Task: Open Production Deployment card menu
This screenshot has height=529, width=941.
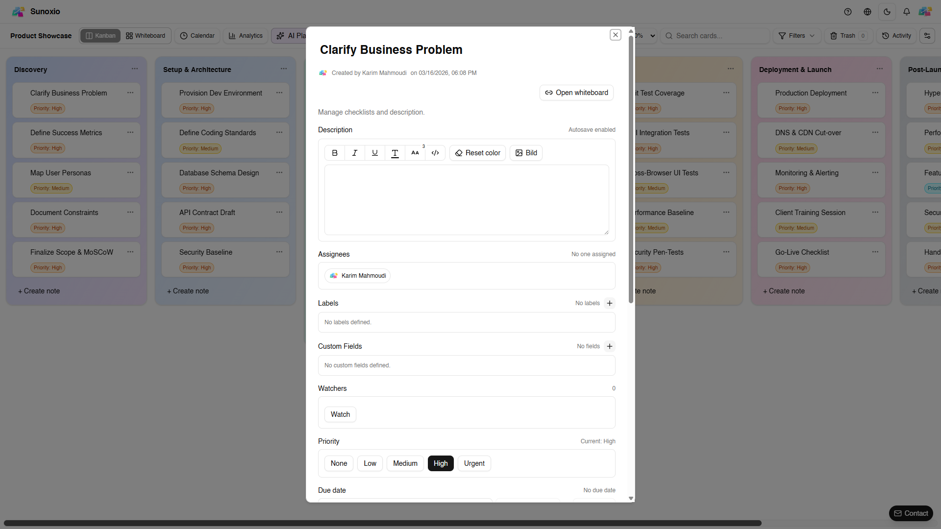Action: 875,93
